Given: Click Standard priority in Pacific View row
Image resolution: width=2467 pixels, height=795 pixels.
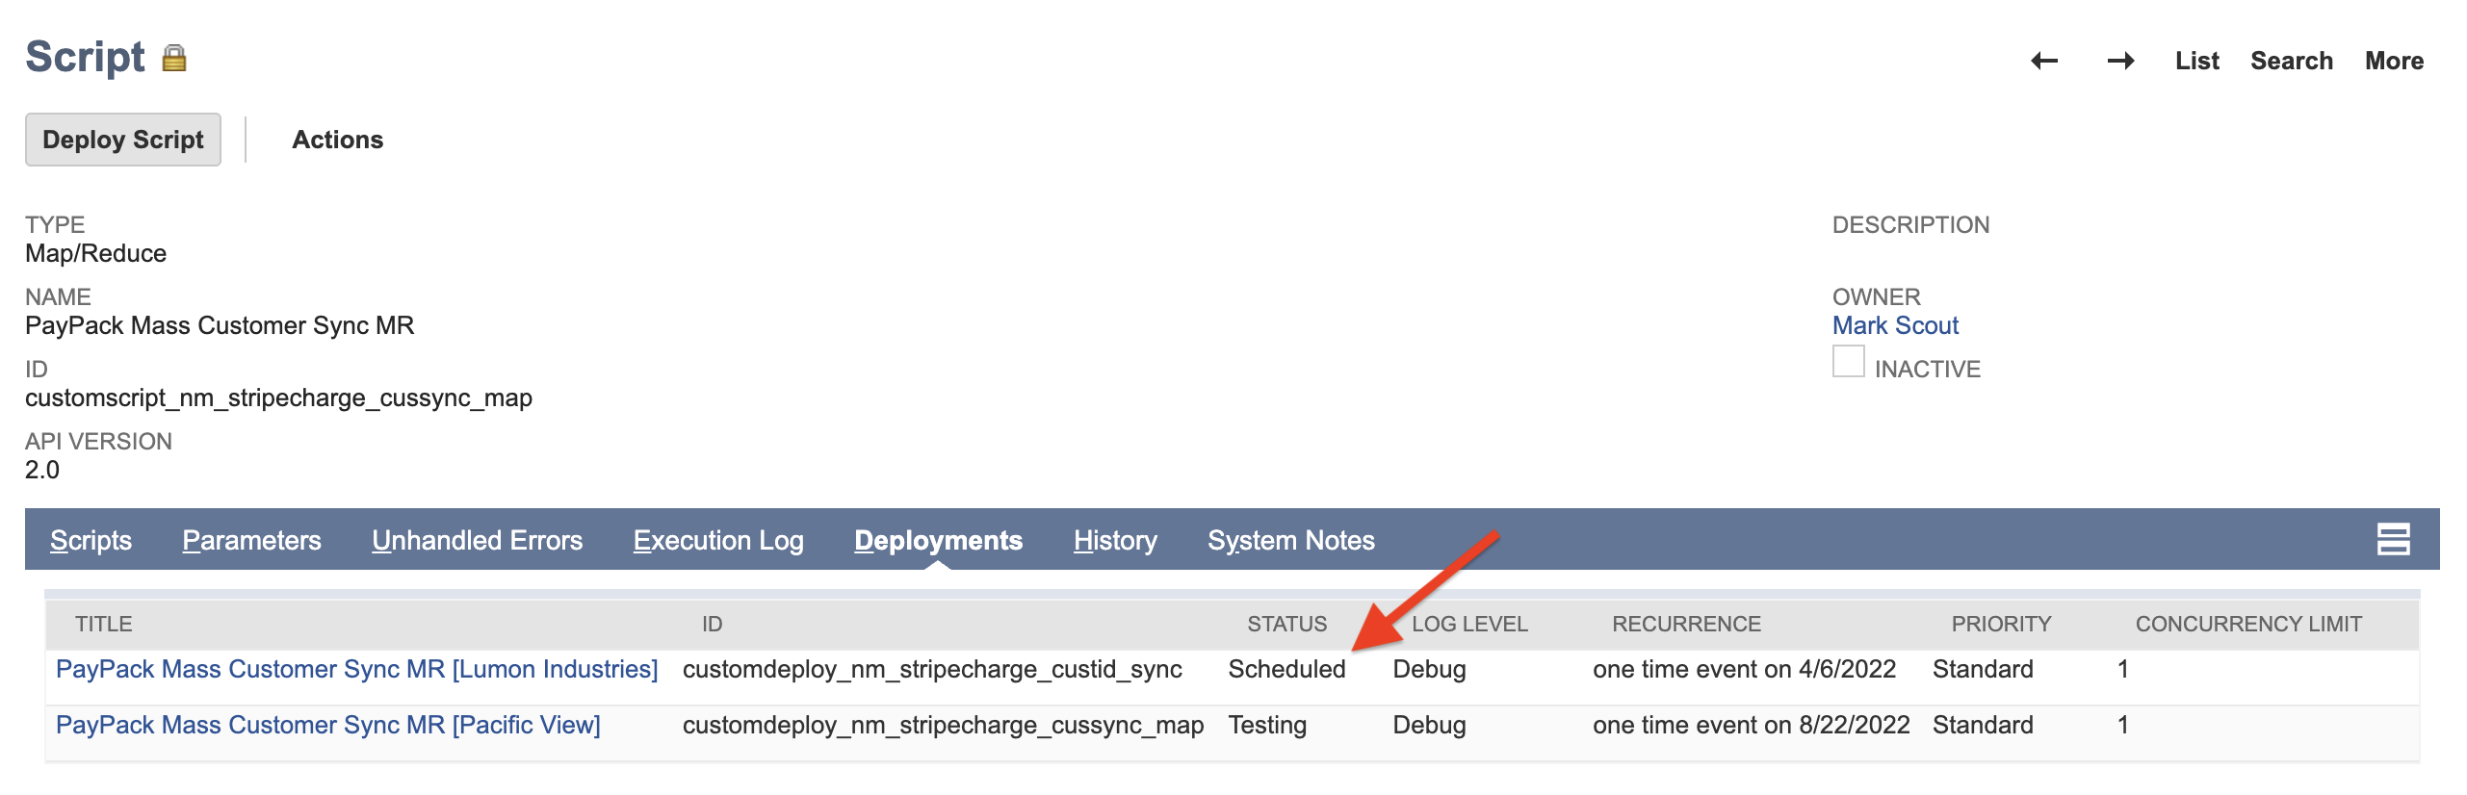Looking at the screenshot, I should [x=1983, y=725].
